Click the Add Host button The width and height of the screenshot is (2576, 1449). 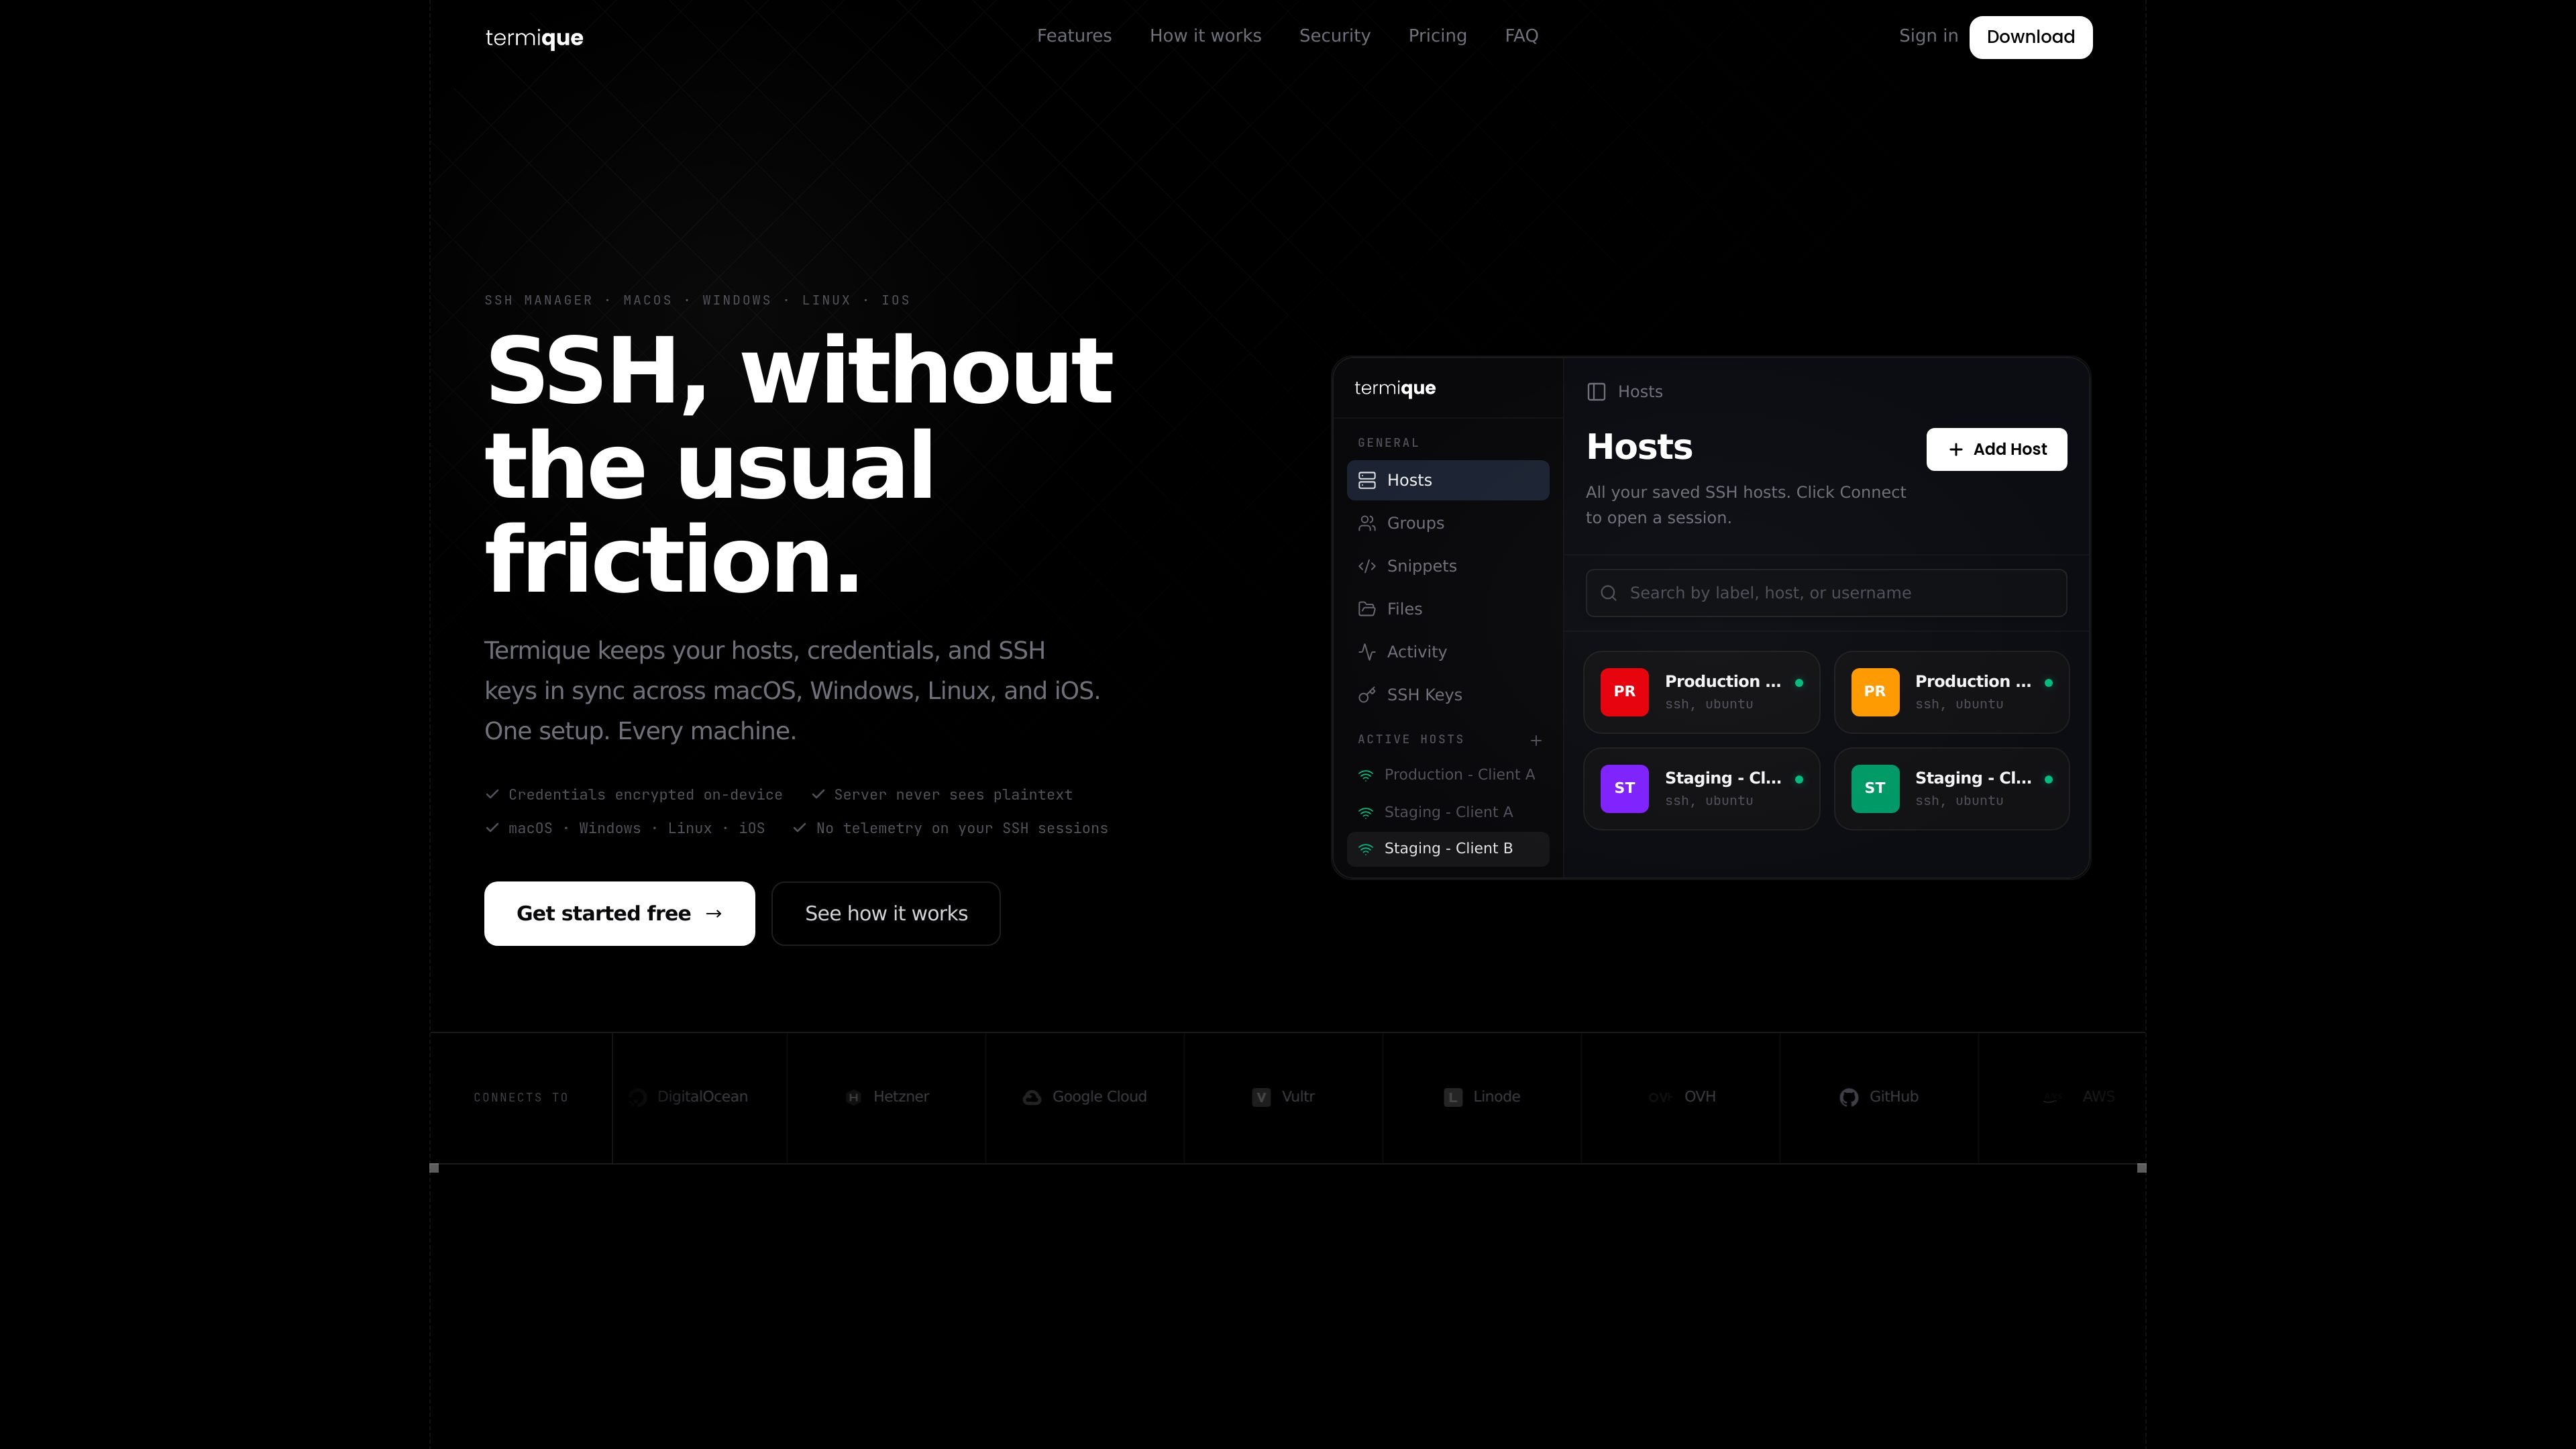tap(1996, 449)
